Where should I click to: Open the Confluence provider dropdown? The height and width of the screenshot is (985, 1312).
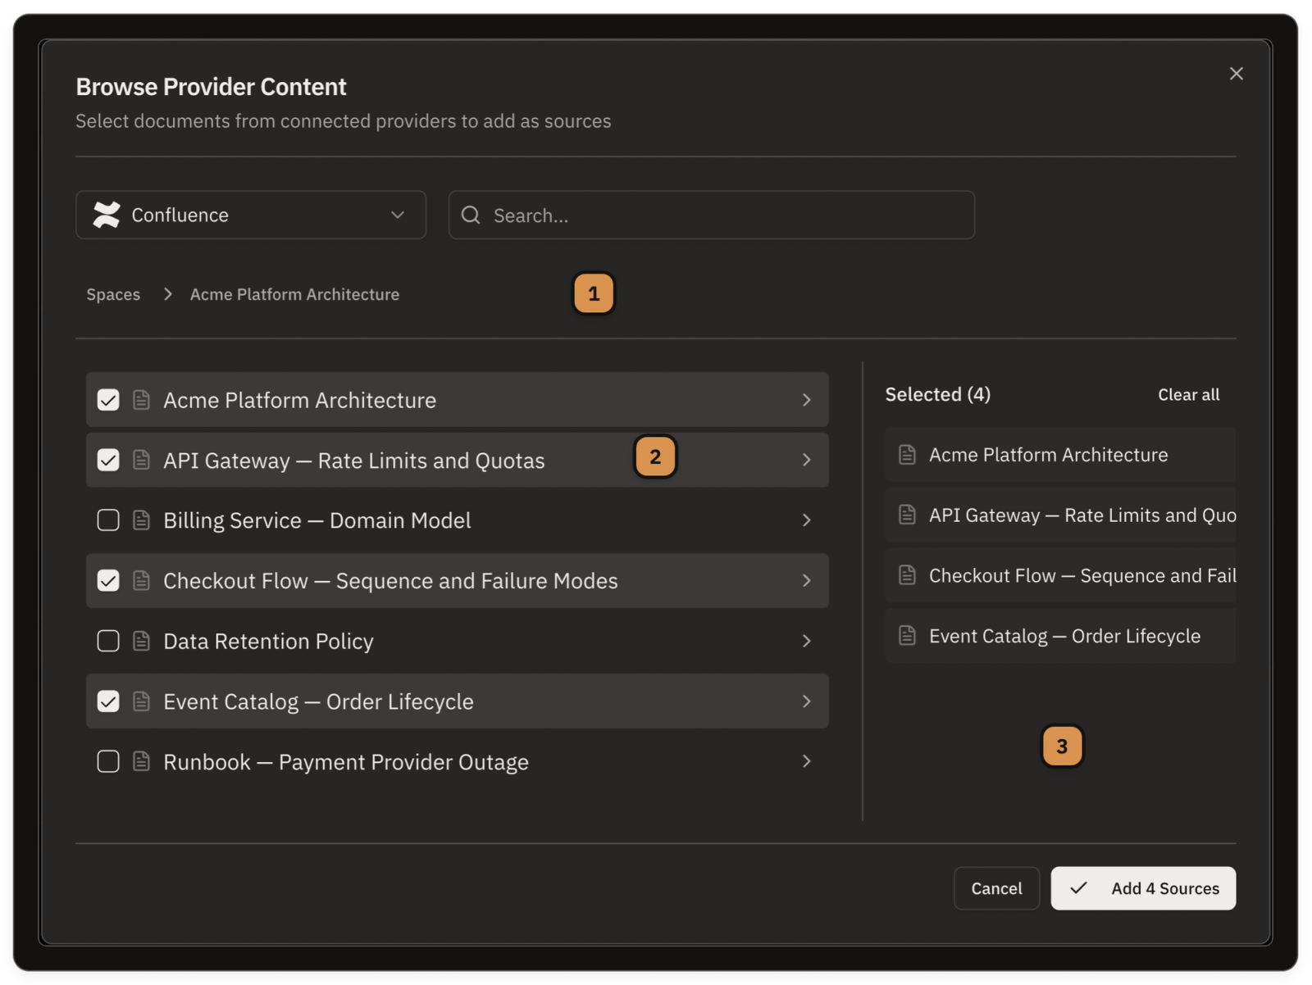coord(251,215)
